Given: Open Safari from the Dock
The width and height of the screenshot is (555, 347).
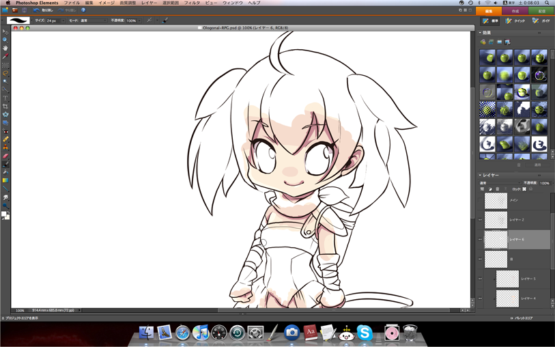Looking at the screenshot, I should pos(183,333).
